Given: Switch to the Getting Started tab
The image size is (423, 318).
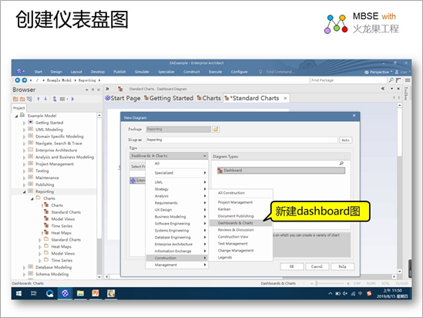Looking at the screenshot, I should pos(169,98).
